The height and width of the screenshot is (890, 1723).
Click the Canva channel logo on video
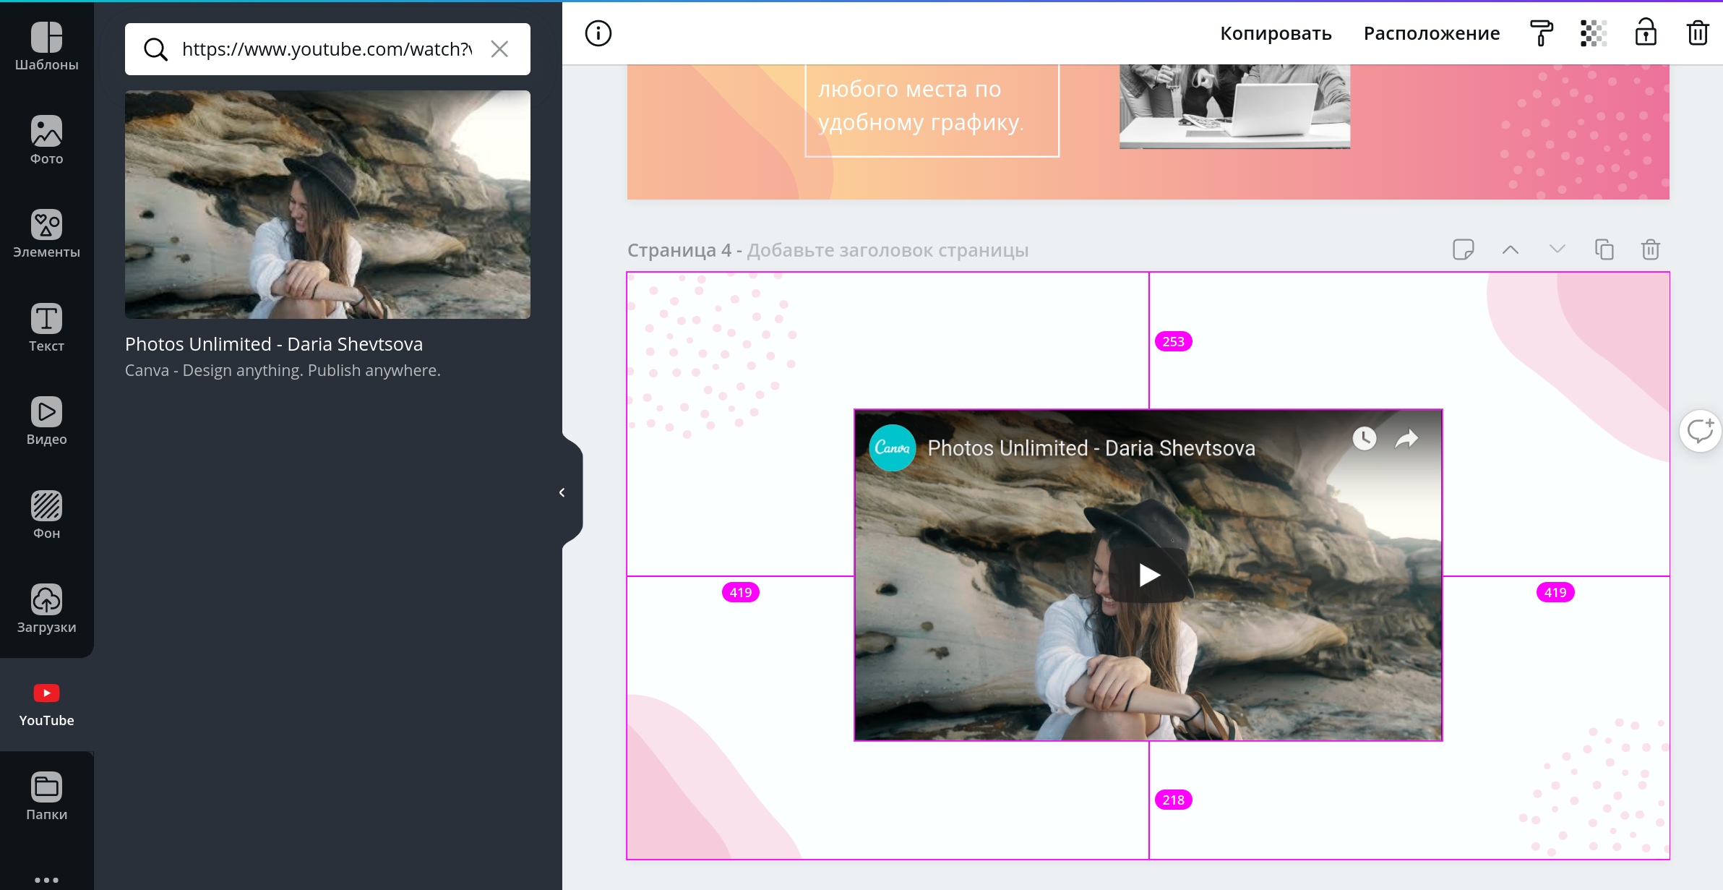893,448
